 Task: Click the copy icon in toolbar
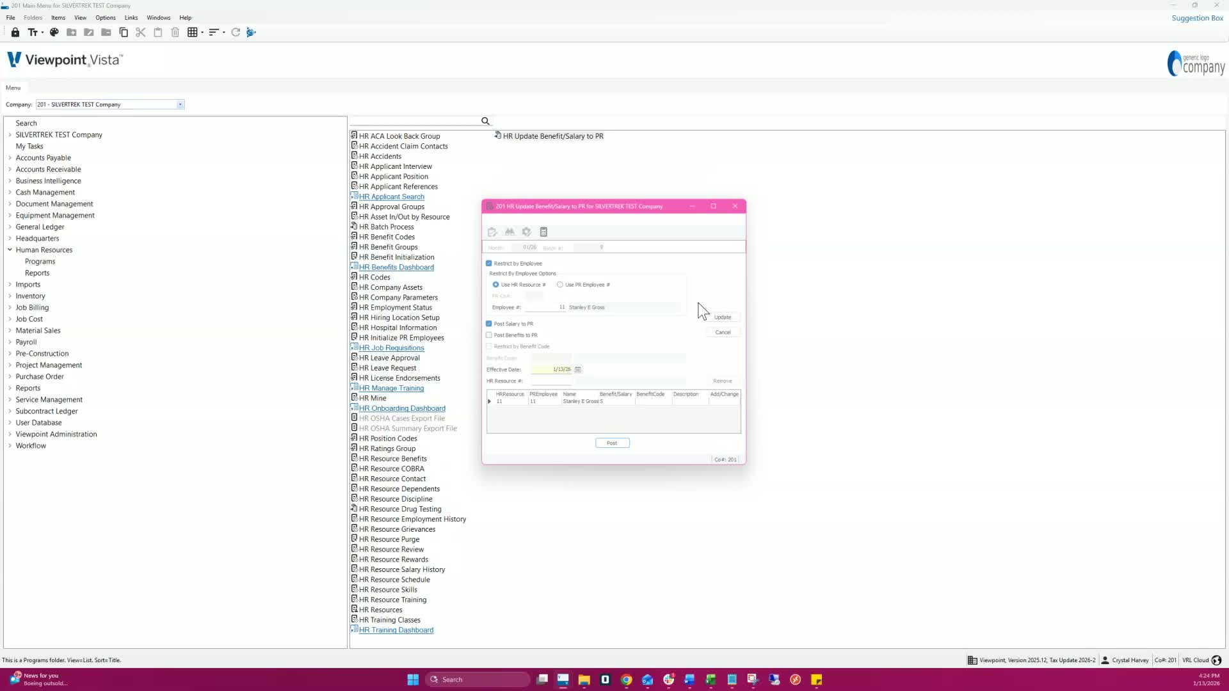coord(124,32)
